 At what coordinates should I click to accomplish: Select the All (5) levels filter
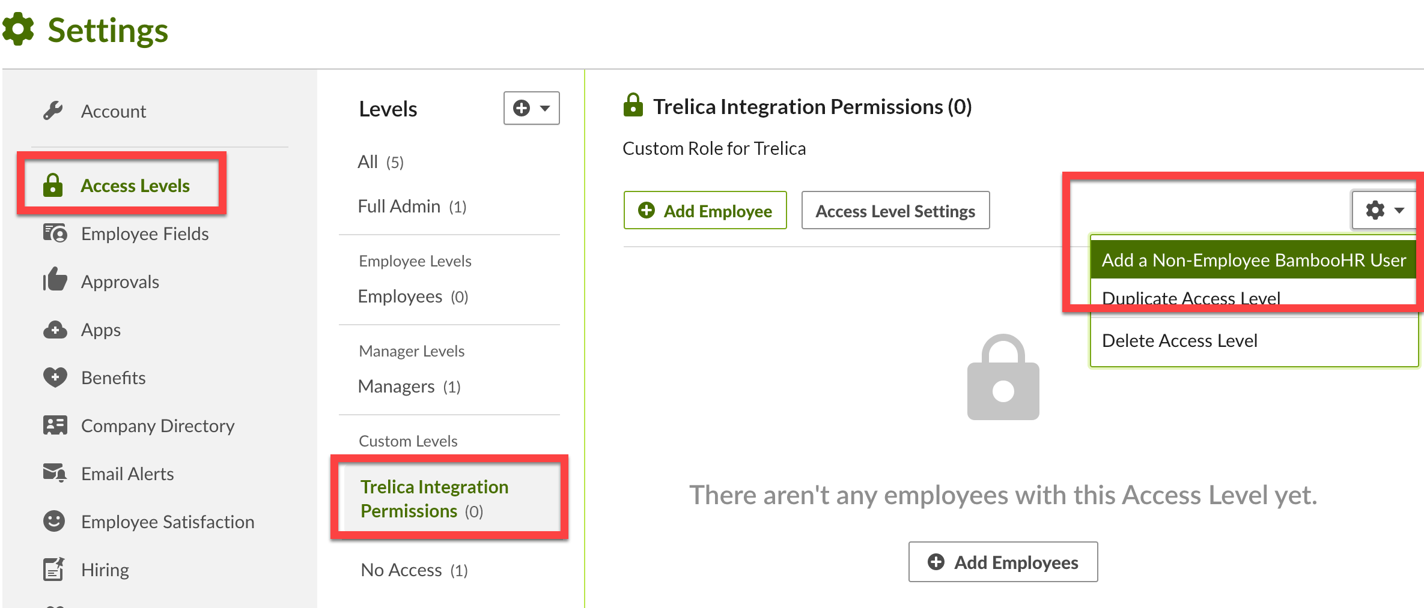click(380, 161)
